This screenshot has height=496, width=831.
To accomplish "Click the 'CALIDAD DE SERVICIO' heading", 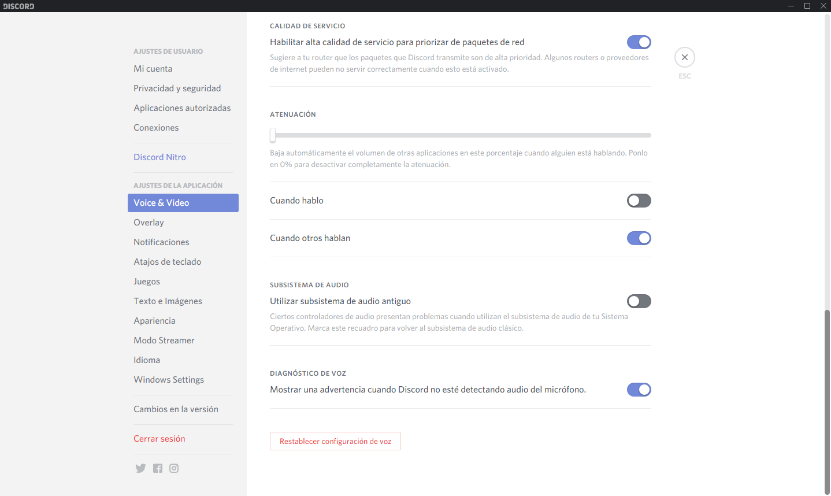I will click(307, 26).
